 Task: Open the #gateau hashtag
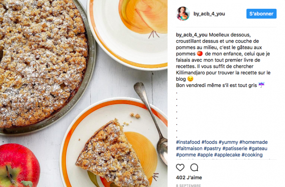(x=258, y=149)
